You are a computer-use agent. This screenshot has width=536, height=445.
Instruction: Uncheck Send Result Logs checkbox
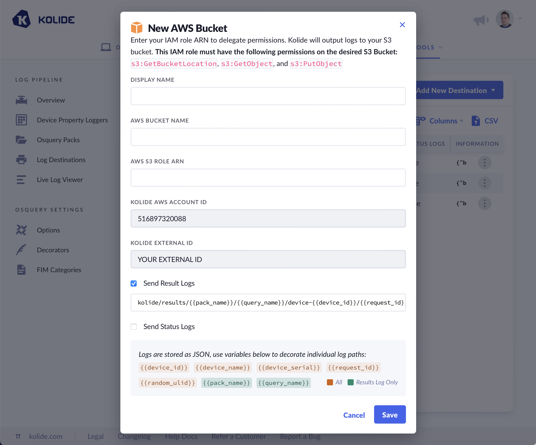134,283
